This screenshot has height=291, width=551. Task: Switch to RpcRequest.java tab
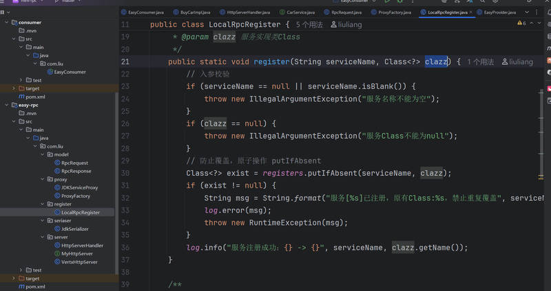[x=343, y=12]
